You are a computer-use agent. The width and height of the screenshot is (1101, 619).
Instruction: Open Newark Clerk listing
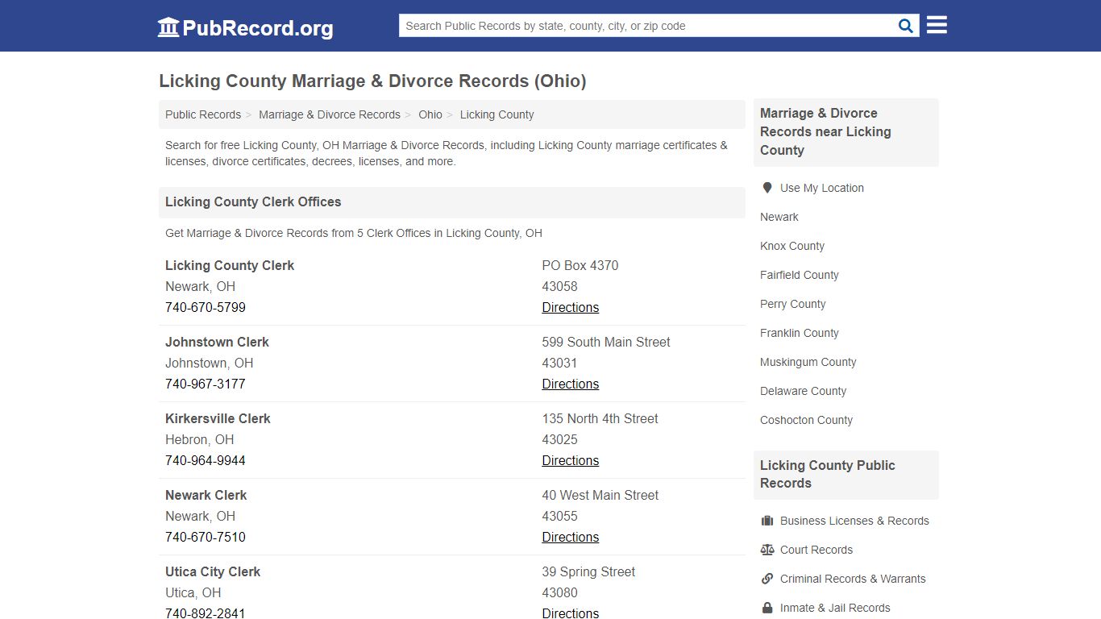(206, 495)
